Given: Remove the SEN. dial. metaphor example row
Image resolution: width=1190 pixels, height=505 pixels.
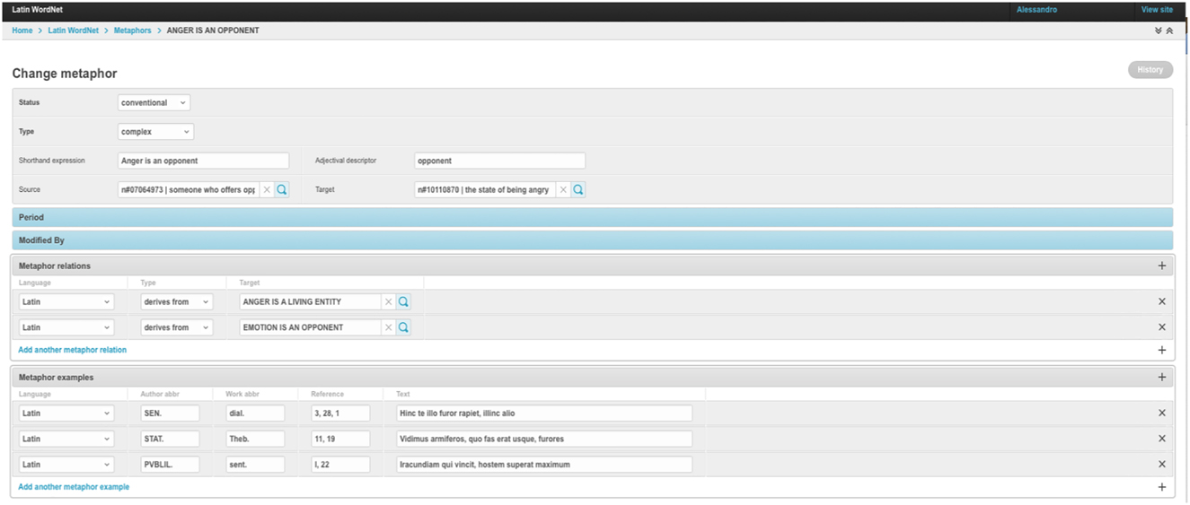Looking at the screenshot, I should pos(1161,414).
